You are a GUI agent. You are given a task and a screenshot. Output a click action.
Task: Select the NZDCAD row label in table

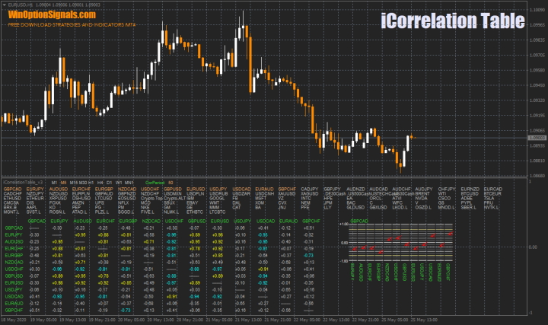(x=13, y=261)
